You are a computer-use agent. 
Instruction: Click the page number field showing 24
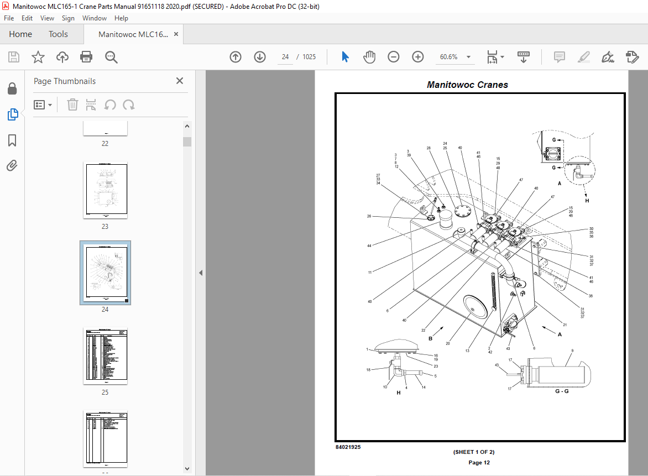coord(285,57)
